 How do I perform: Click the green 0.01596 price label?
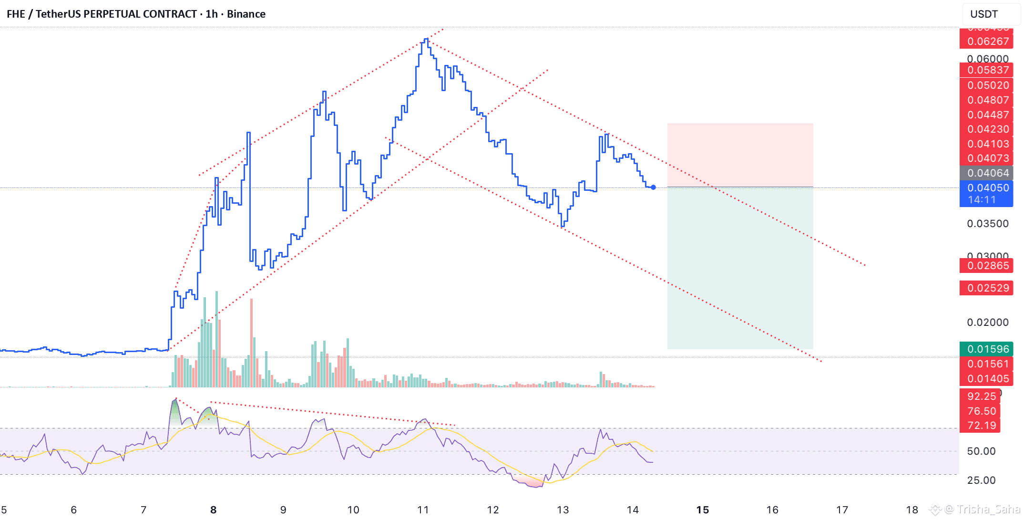coord(986,349)
